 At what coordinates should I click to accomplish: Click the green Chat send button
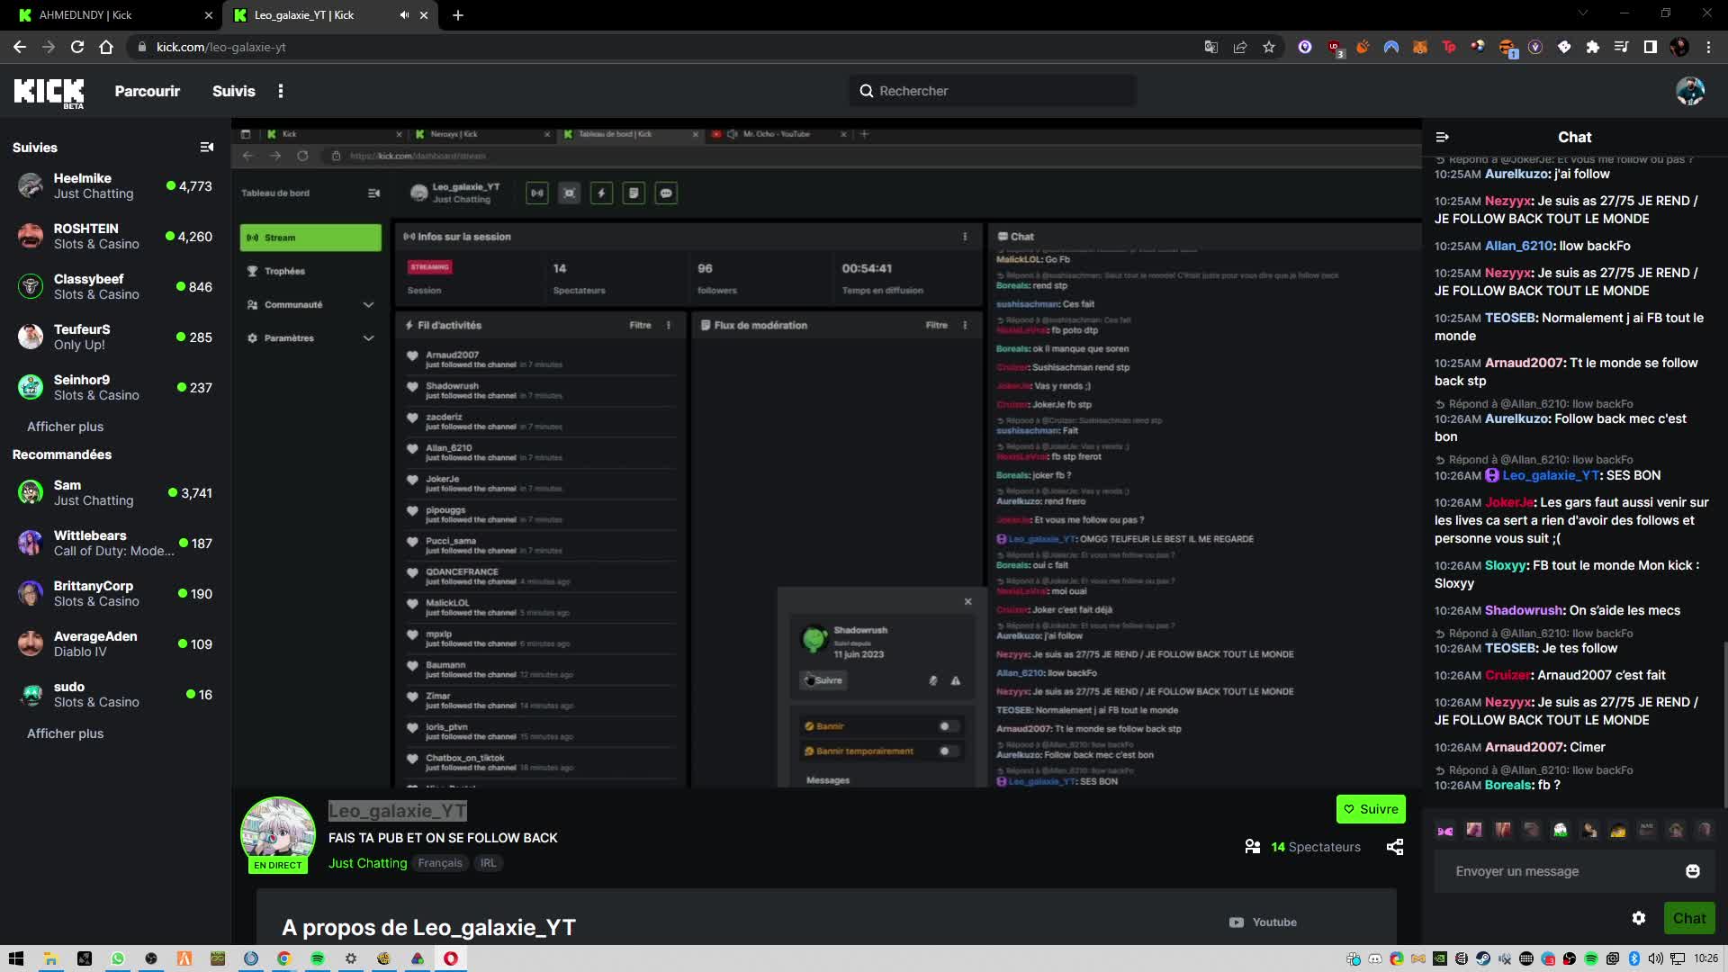1689,918
